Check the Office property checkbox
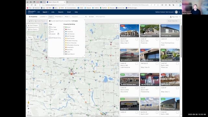The image size is (208, 117). pyautogui.click(x=64, y=29)
